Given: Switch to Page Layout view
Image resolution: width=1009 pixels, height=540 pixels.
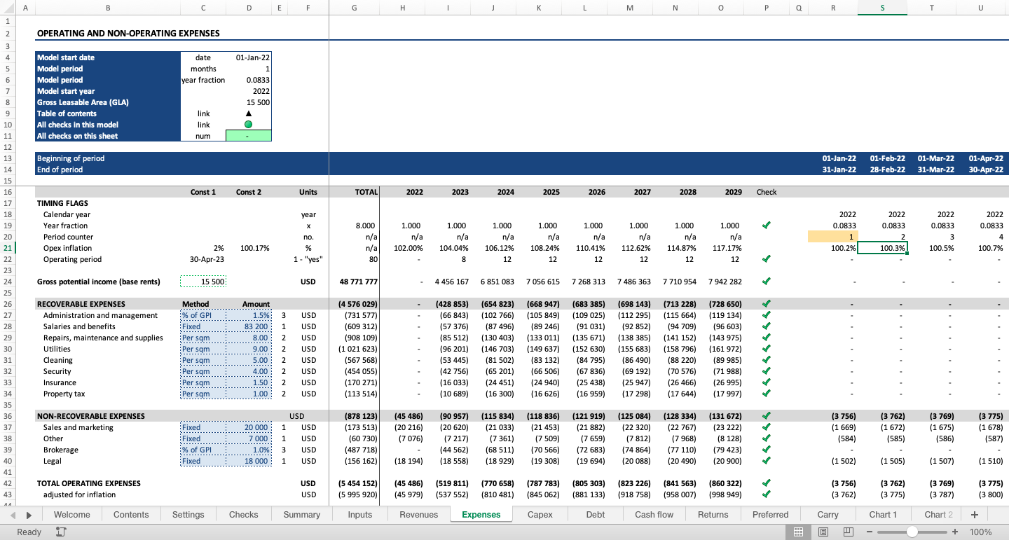Looking at the screenshot, I should pyautogui.click(x=823, y=532).
